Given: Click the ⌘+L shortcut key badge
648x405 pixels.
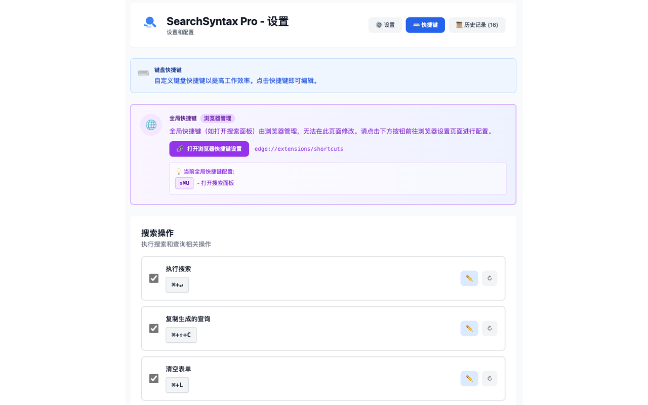Looking at the screenshot, I should coord(177,385).
